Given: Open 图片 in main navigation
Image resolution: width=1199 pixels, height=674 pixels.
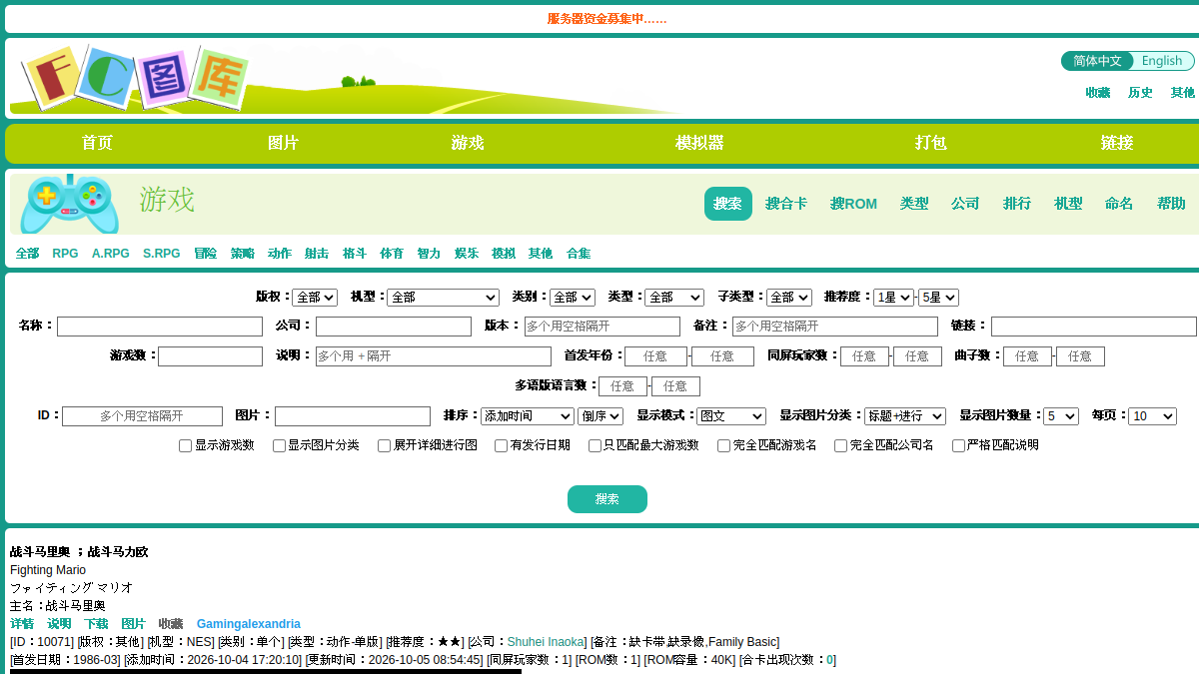Looking at the screenshot, I should pos(283,143).
